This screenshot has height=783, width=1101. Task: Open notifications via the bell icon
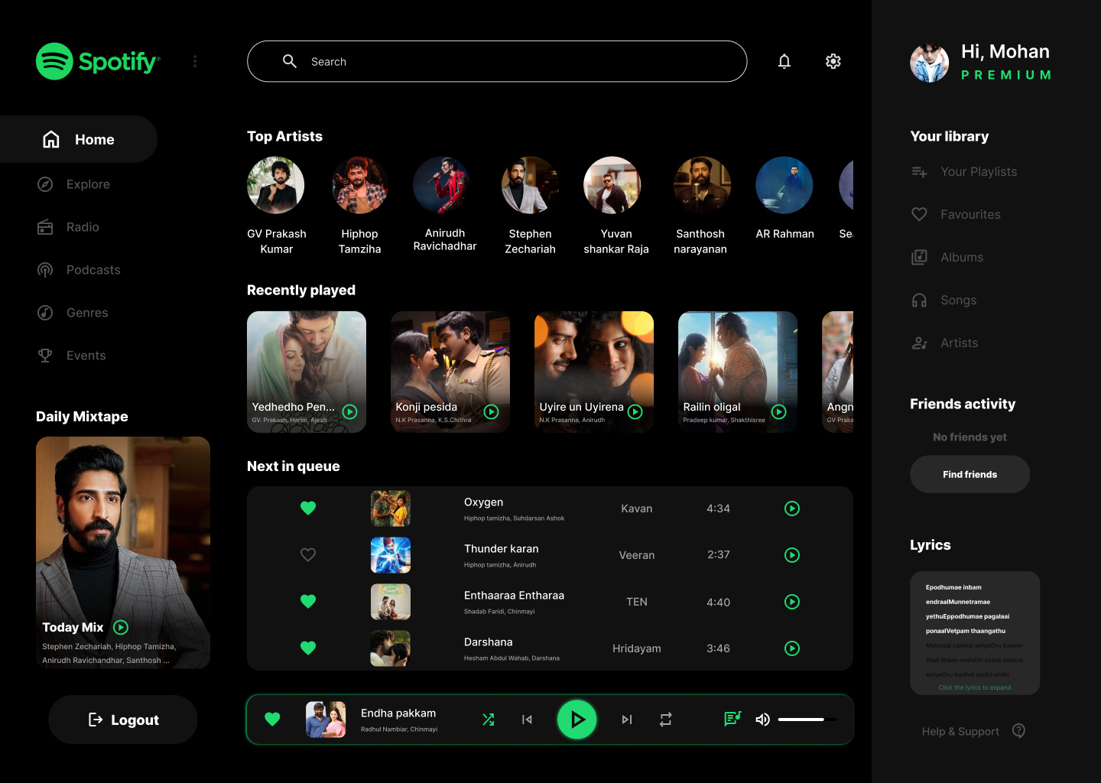784,61
